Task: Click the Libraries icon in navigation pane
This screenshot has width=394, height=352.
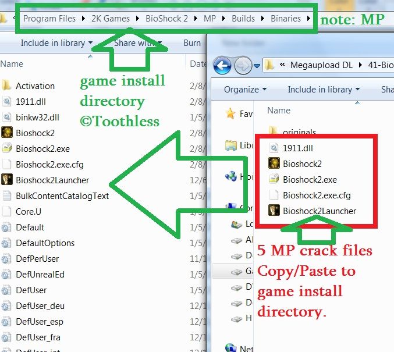Action: [231, 145]
